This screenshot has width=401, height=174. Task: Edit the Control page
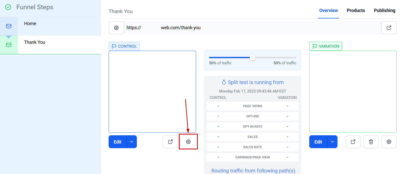tap(118, 142)
